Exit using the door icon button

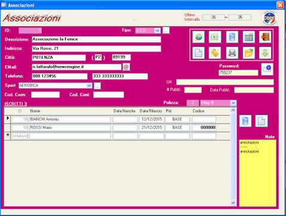tap(265, 37)
